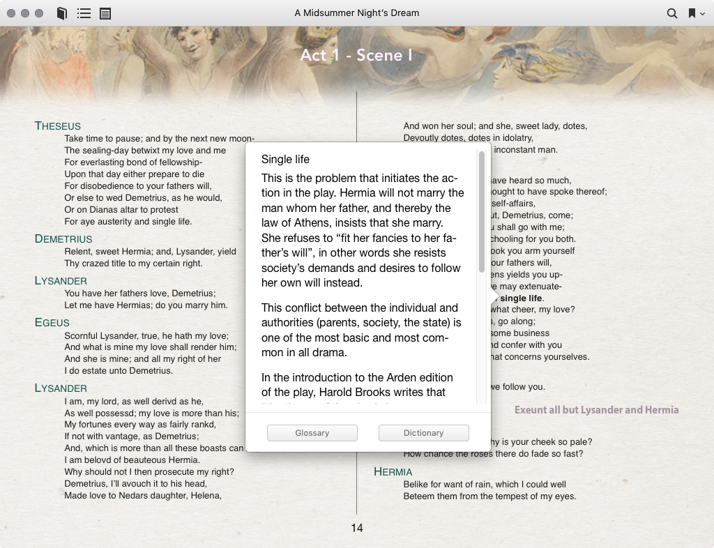714x548 pixels.
Task: Click the highlighted "single life" annotation link
Action: tap(521, 298)
